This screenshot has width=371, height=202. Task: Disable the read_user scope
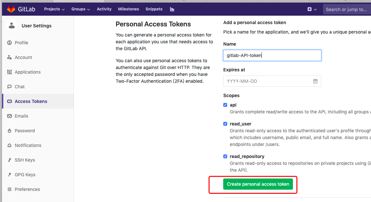click(225, 124)
